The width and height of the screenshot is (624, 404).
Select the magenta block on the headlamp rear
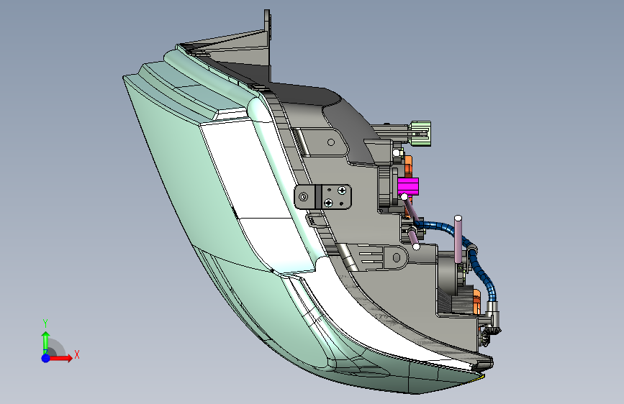coord(408,186)
